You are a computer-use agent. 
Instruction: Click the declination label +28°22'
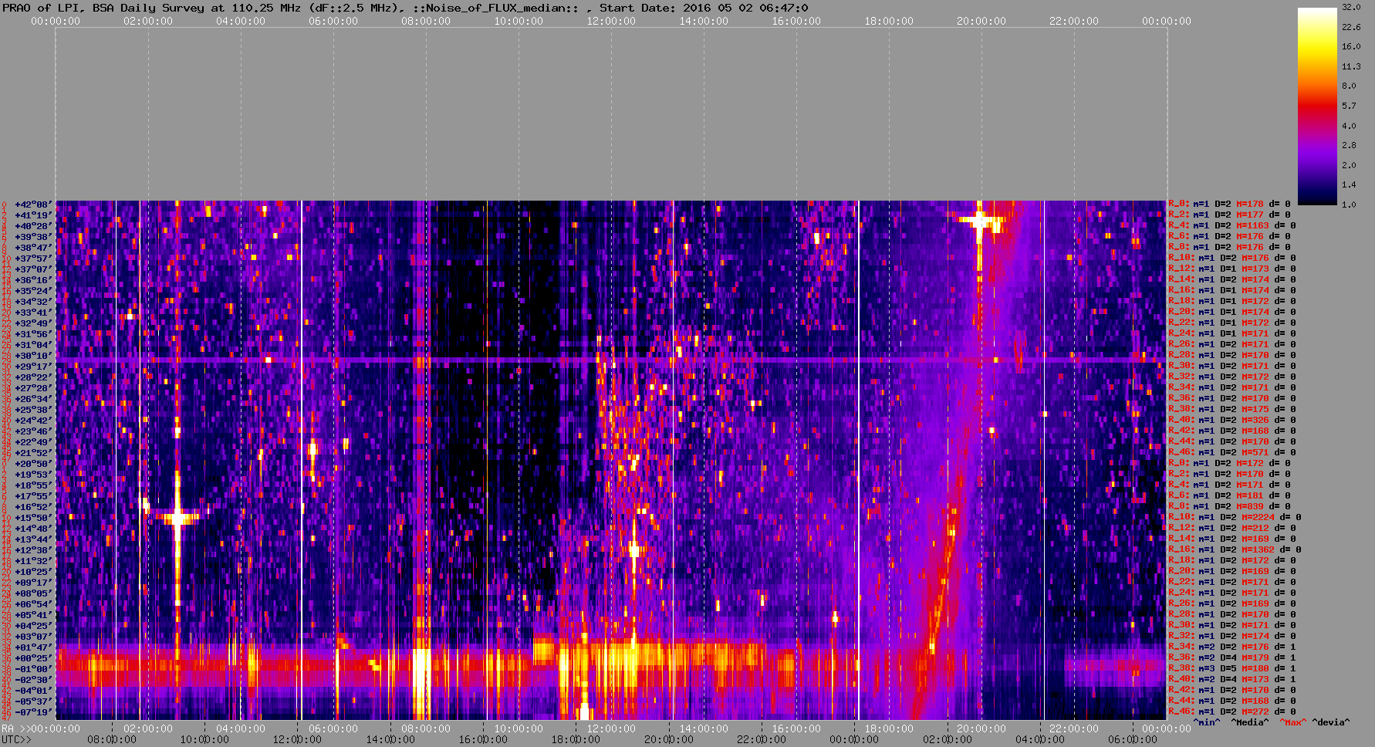[x=33, y=377]
